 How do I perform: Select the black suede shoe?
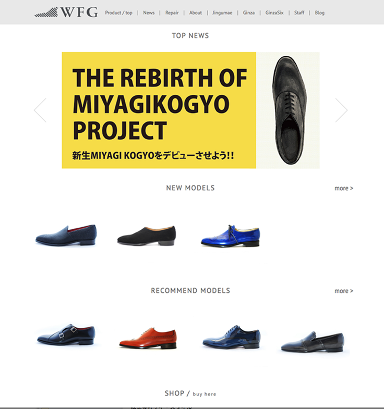147,236
